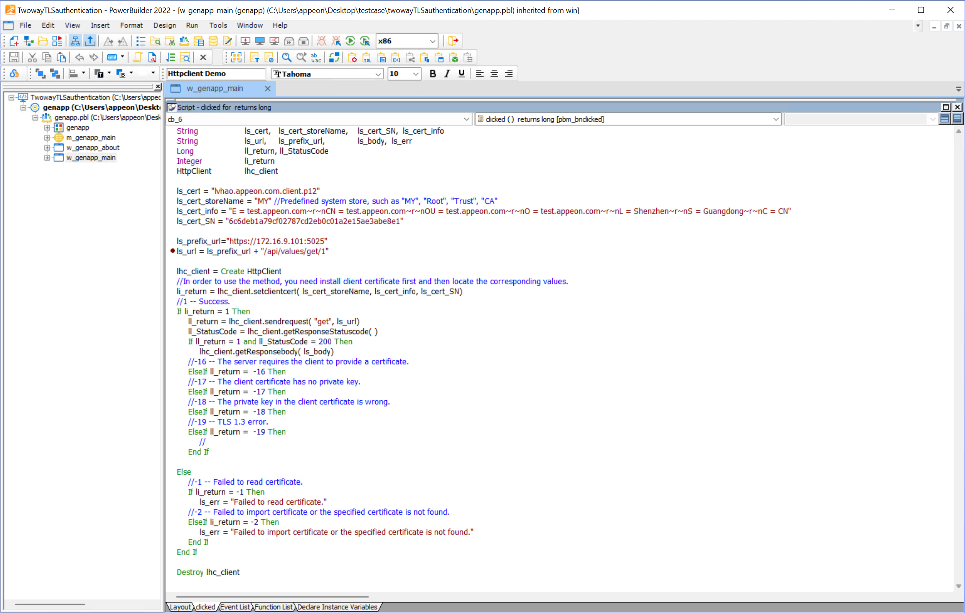Expand the m_genapp_main tree node

pos(47,137)
